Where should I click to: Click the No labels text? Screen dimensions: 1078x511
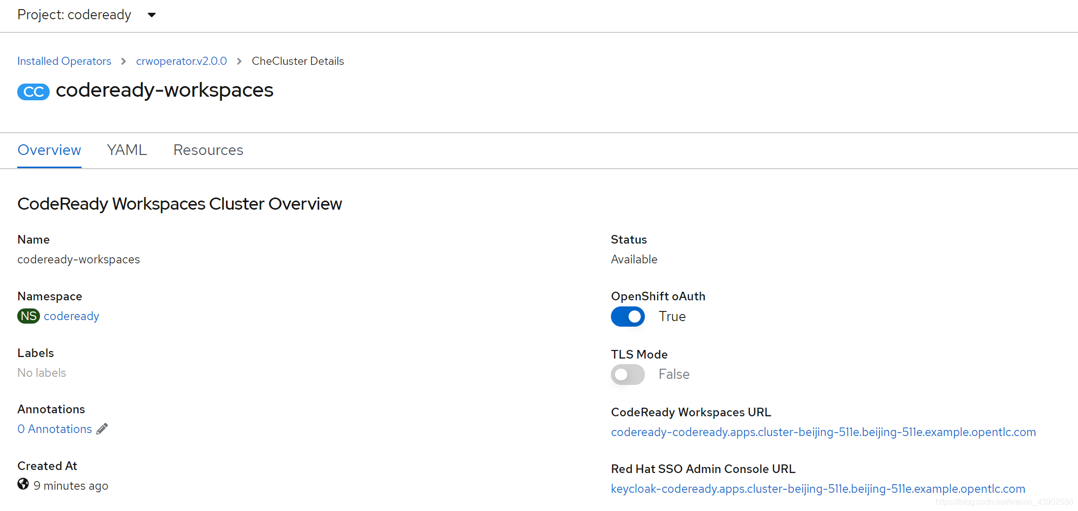click(x=42, y=373)
